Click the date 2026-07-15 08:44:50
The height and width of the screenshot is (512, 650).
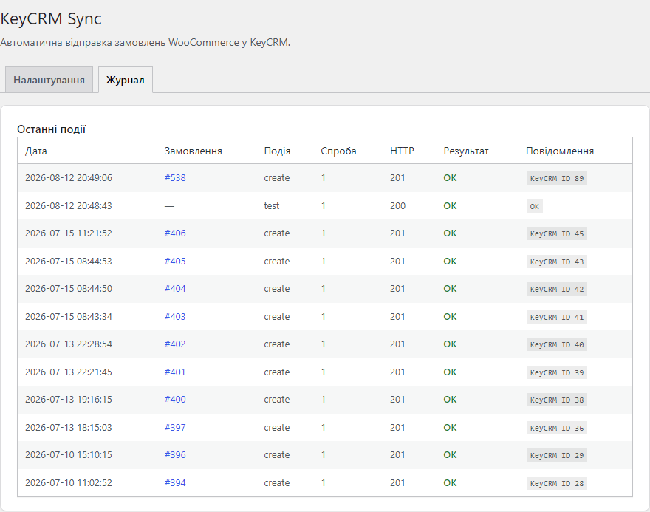pos(69,289)
